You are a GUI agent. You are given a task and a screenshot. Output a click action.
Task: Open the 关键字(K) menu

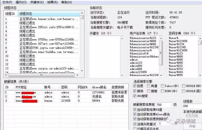(x=37, y=2)
